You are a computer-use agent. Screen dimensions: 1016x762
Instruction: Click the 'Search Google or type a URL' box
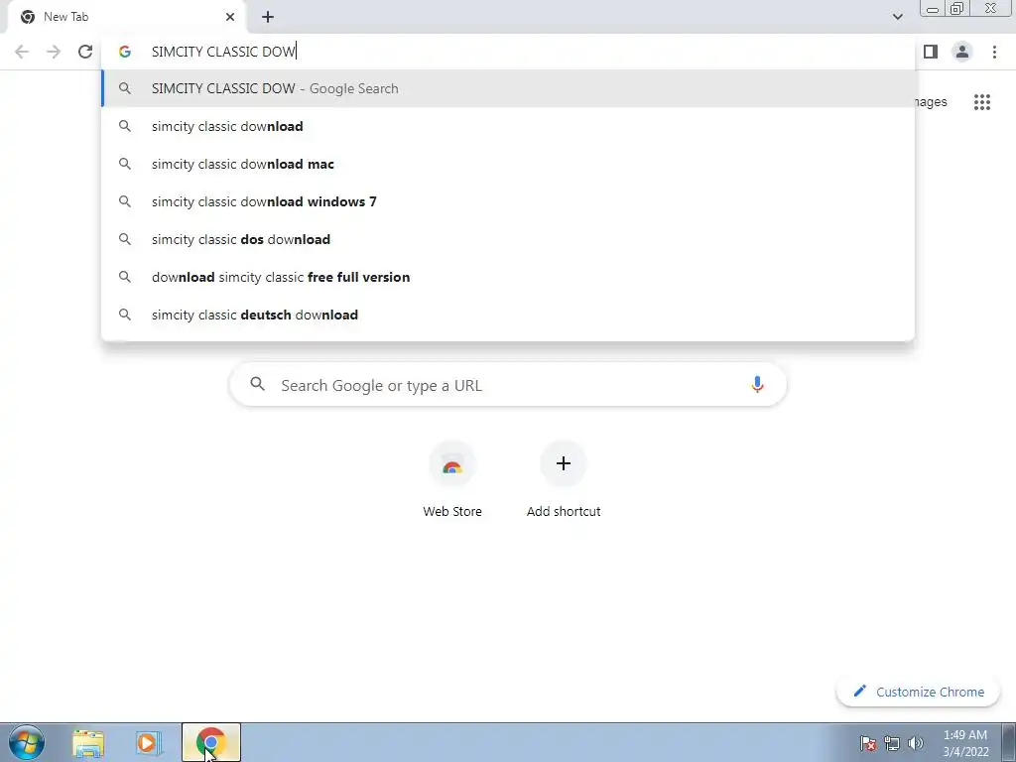click(x=508, y=385)
